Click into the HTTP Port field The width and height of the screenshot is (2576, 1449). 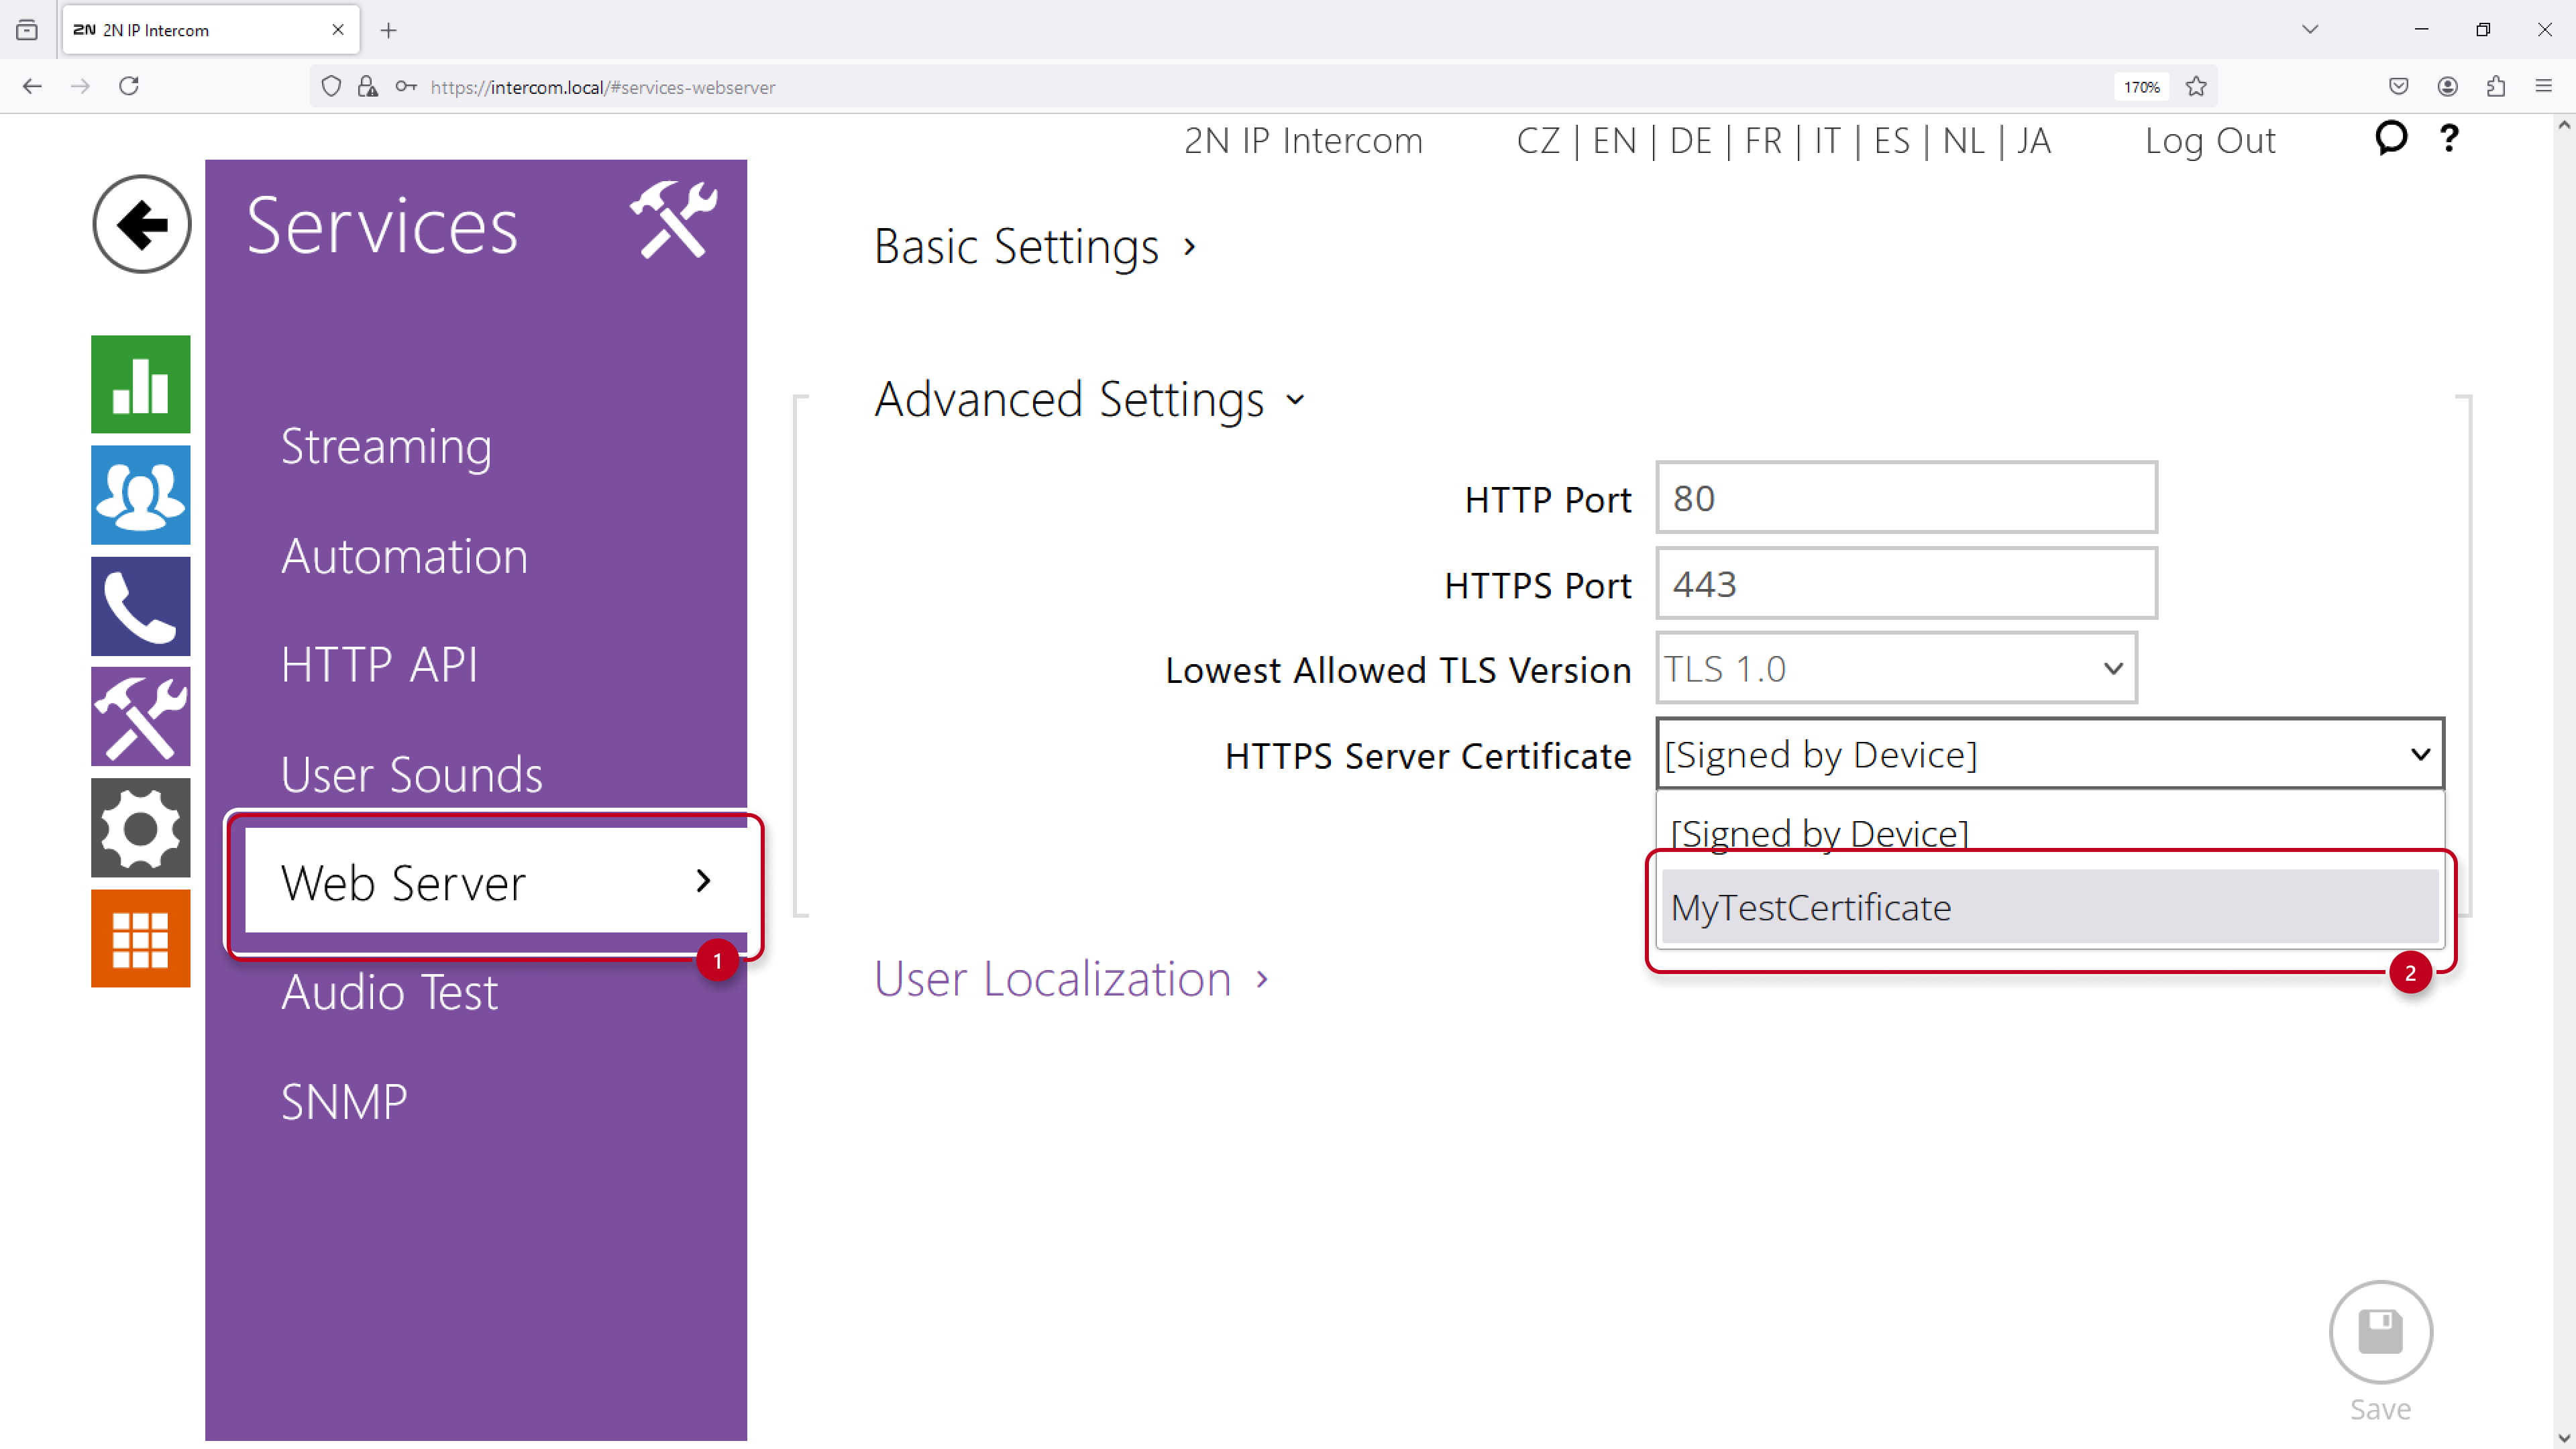(x=1906, y=497)
